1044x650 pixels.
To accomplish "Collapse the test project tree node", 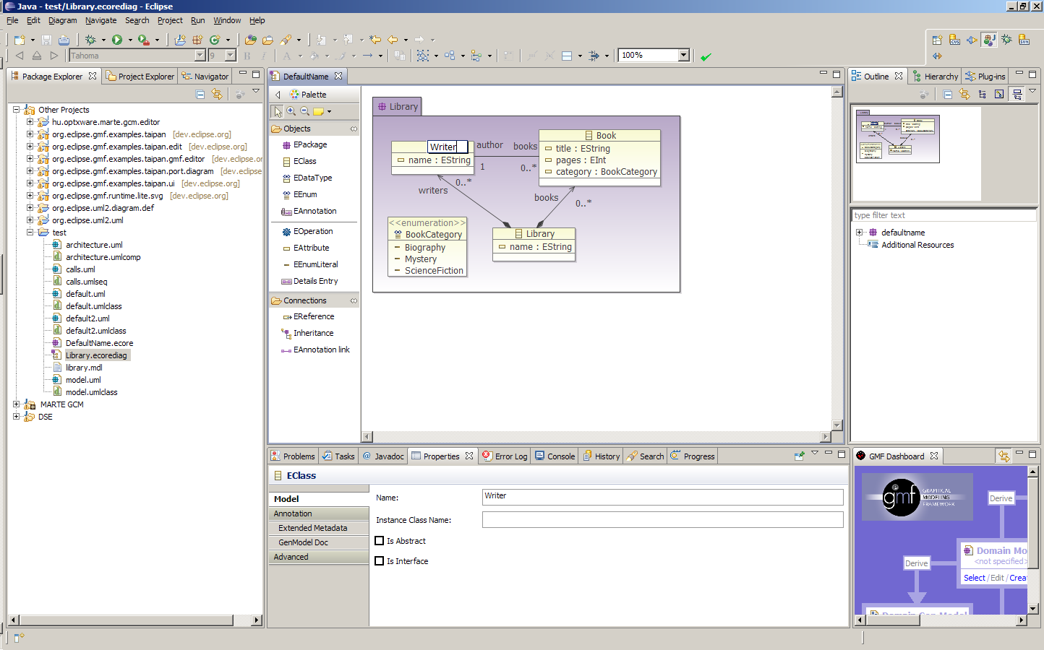I will [30, 233].
